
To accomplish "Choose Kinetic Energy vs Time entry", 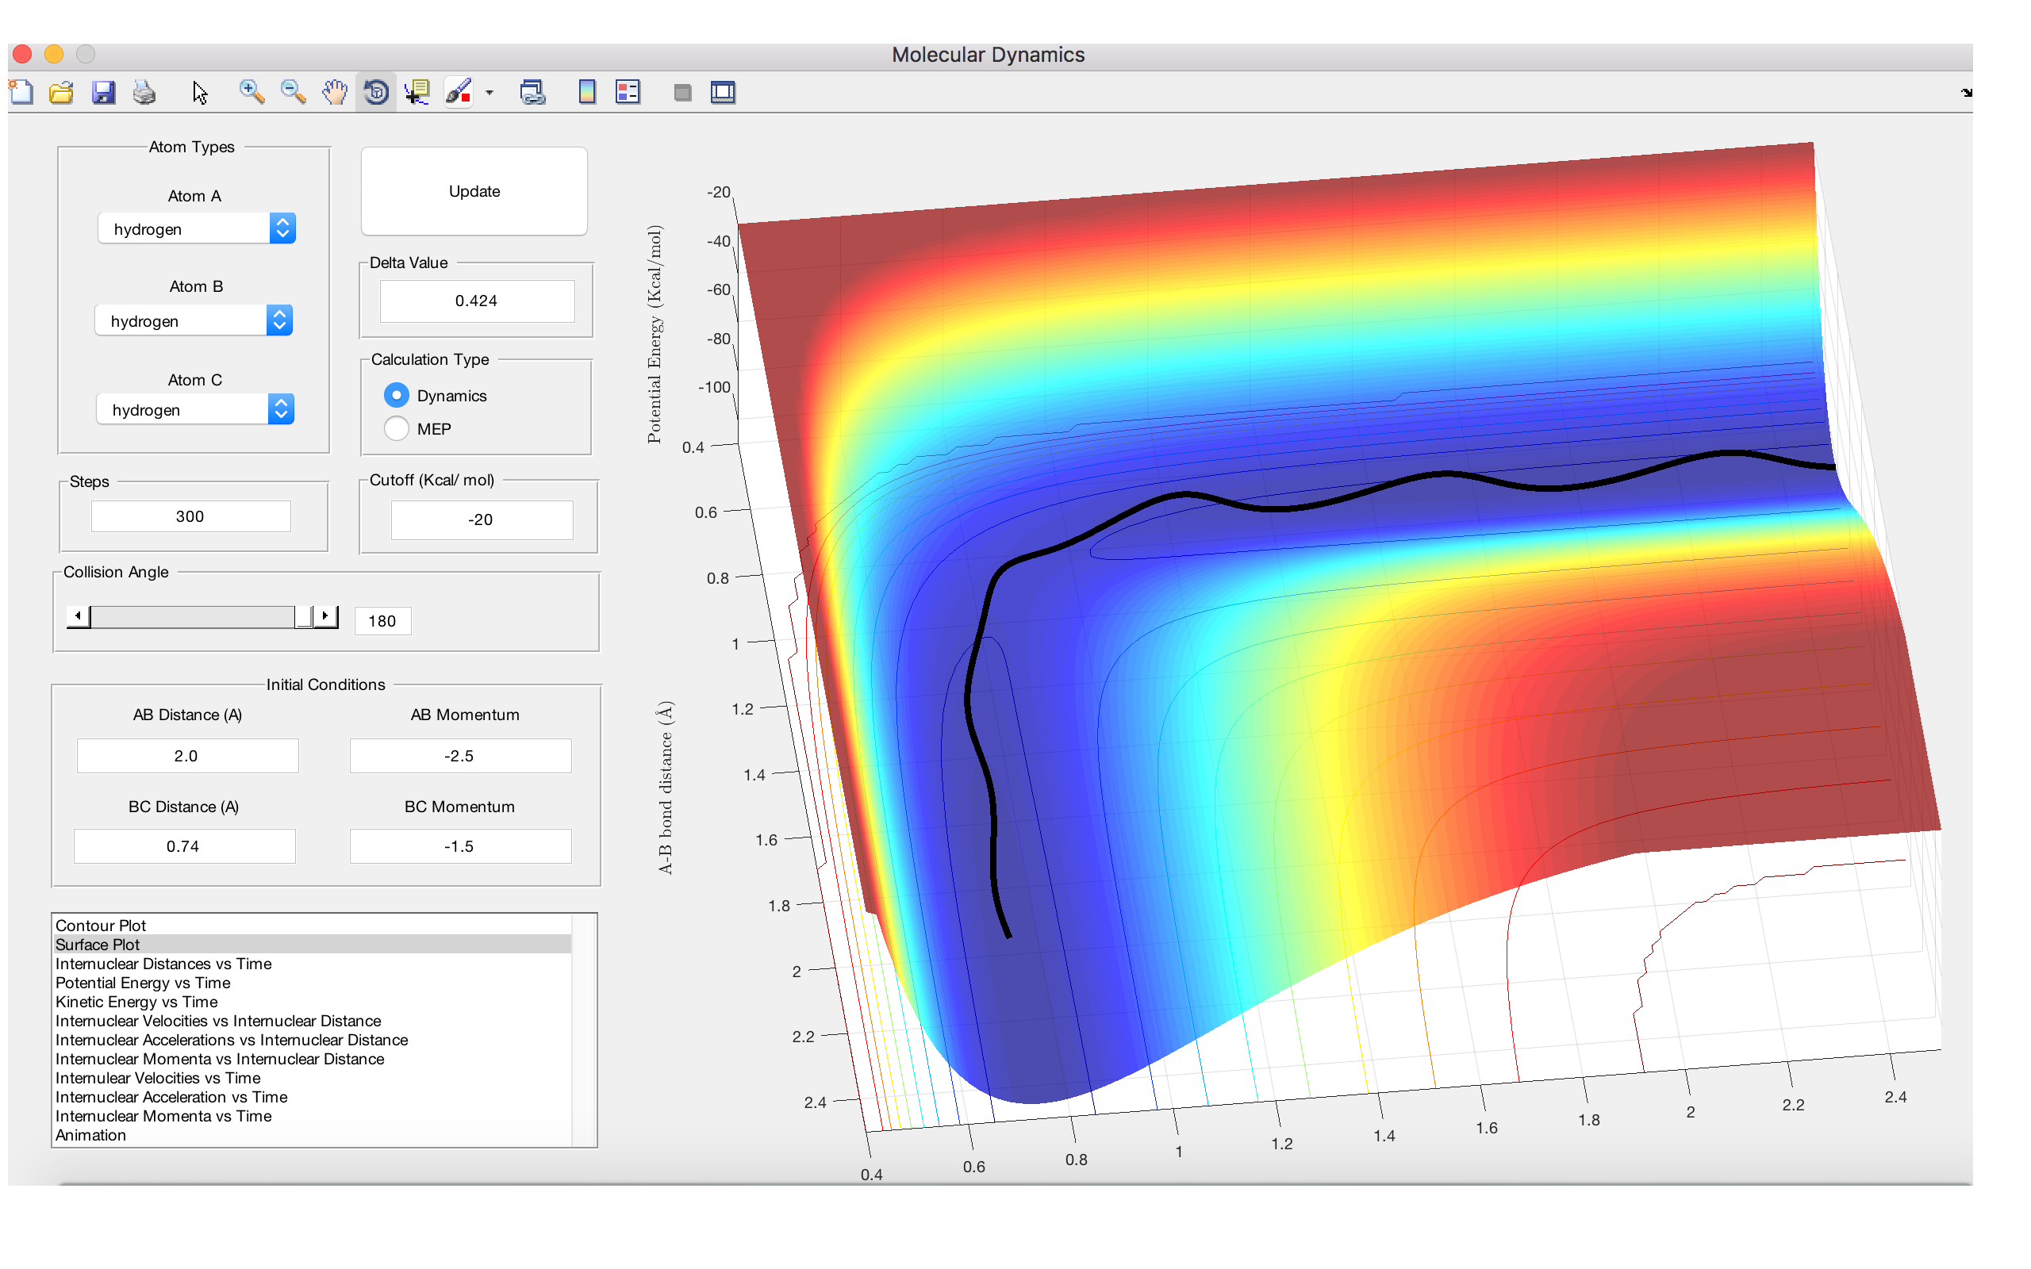I will [136, 1001].
